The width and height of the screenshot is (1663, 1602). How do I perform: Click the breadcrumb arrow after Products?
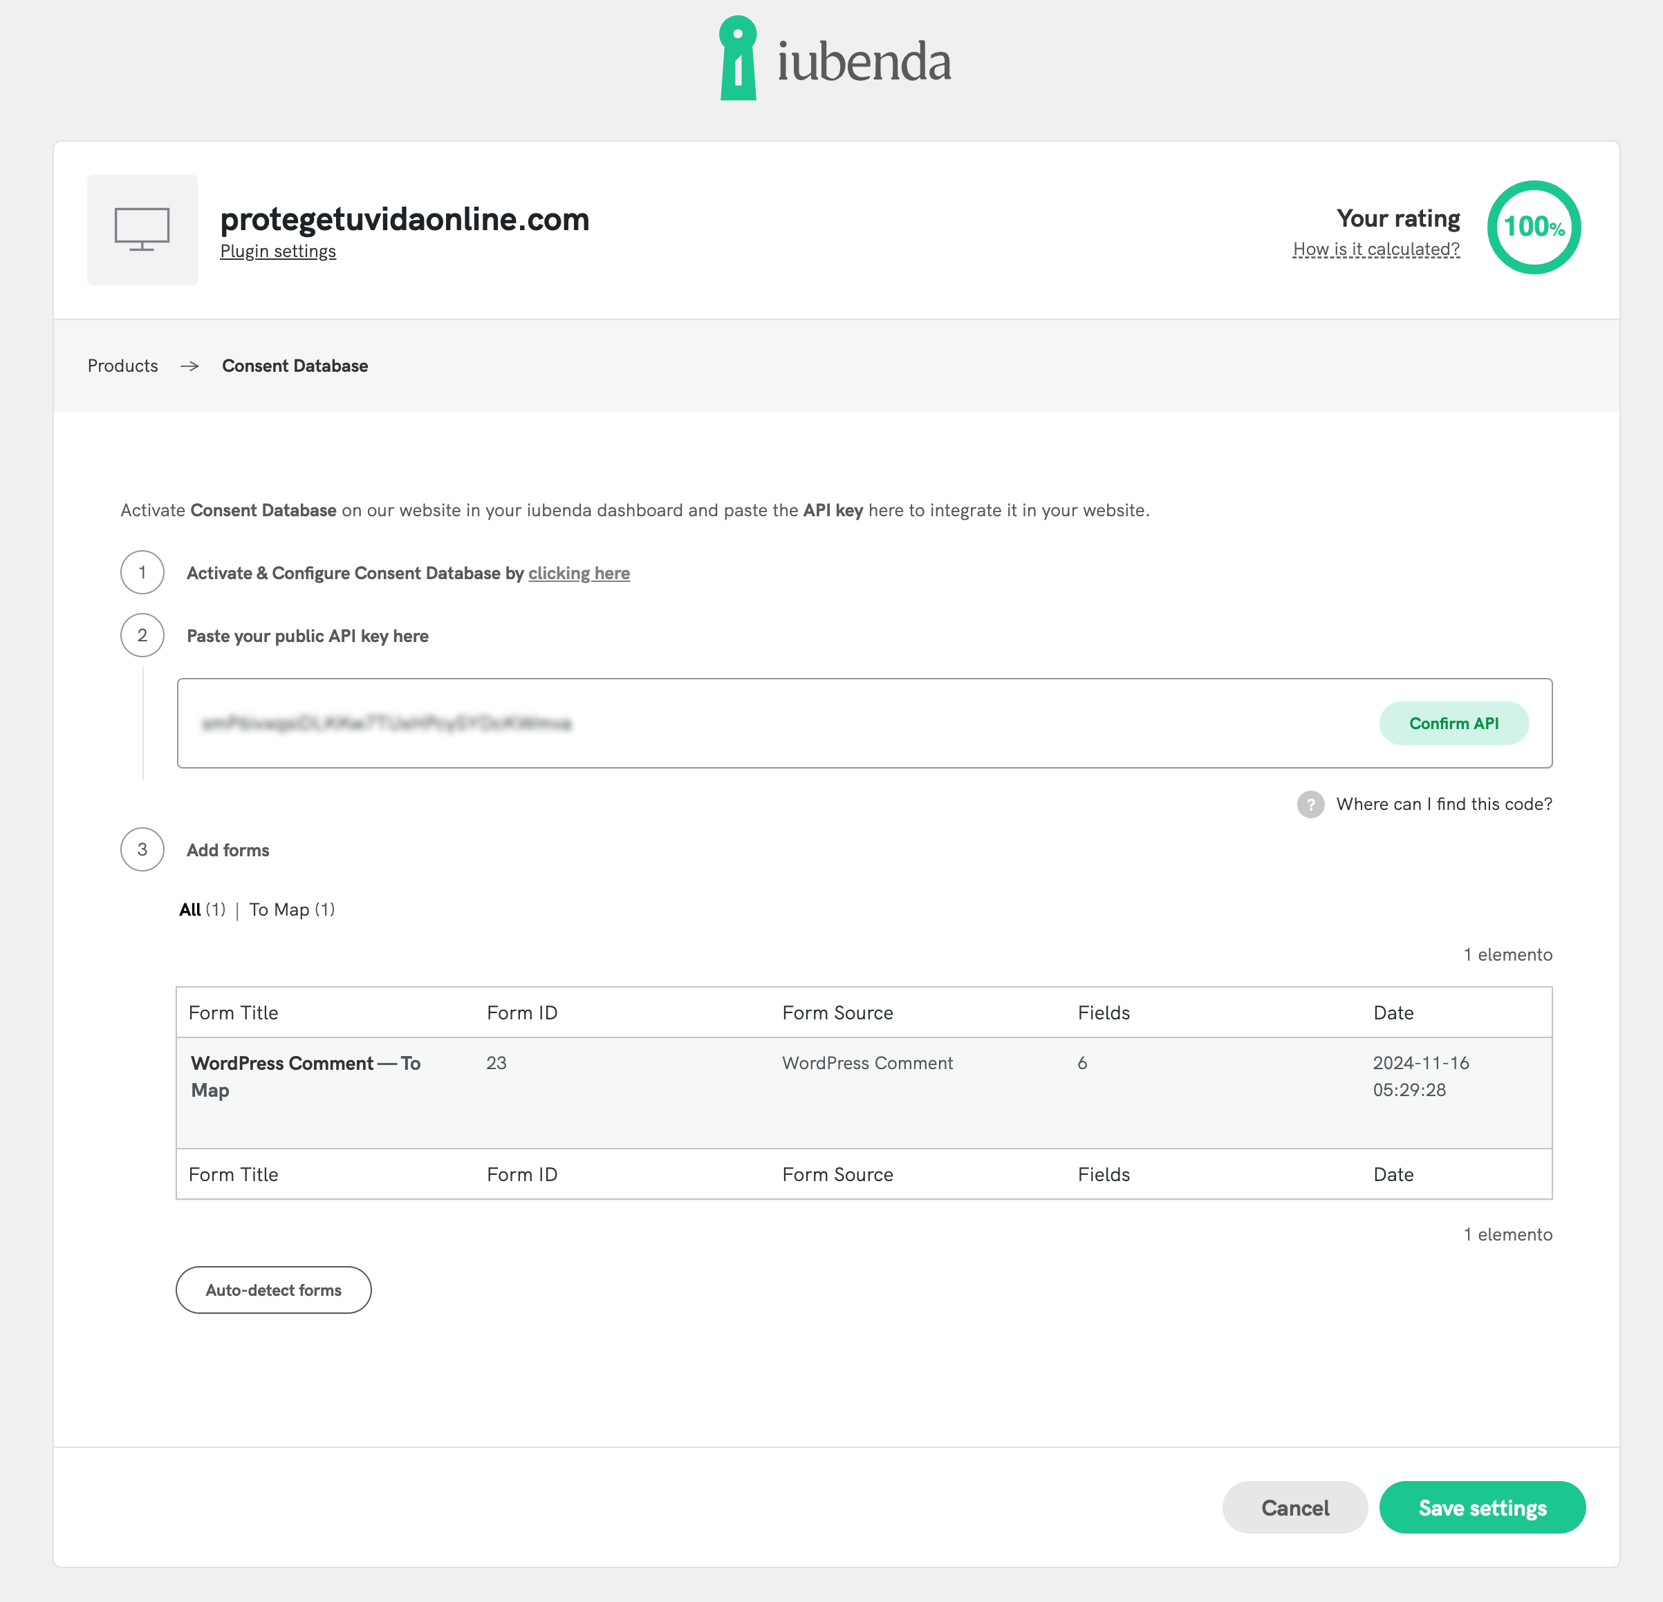(190, 366)
